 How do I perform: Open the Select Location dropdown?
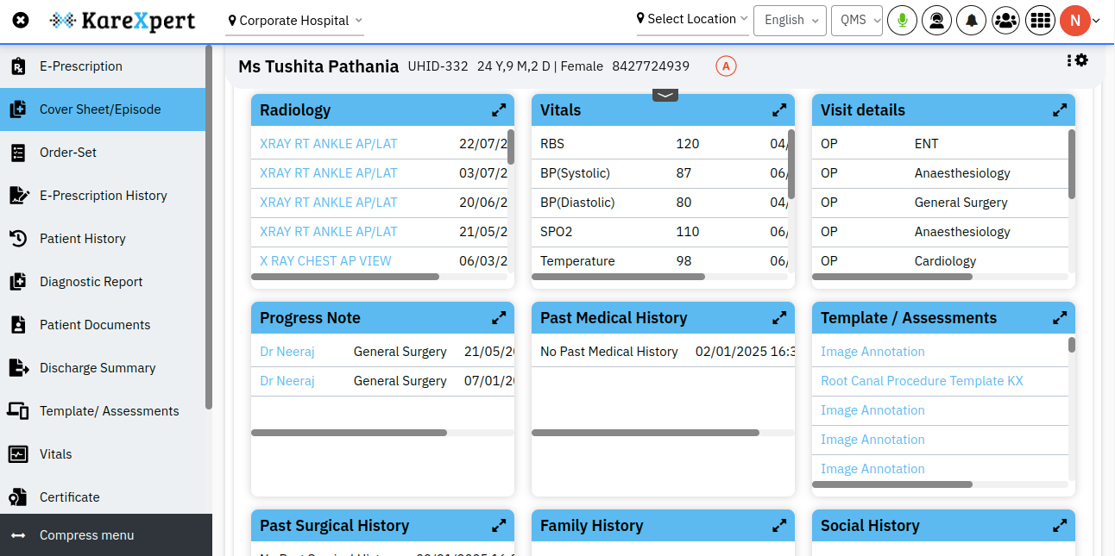pyautogui.click(x=690, y=18)
